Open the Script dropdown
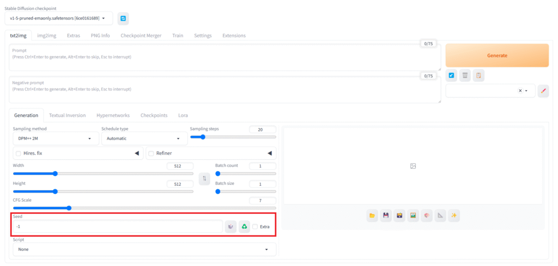This screenshot has height=266, width=558. (x=144, y=249)
